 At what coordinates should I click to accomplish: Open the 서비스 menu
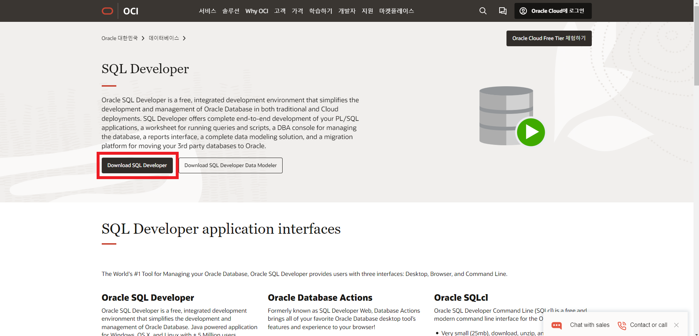[207, 11]
